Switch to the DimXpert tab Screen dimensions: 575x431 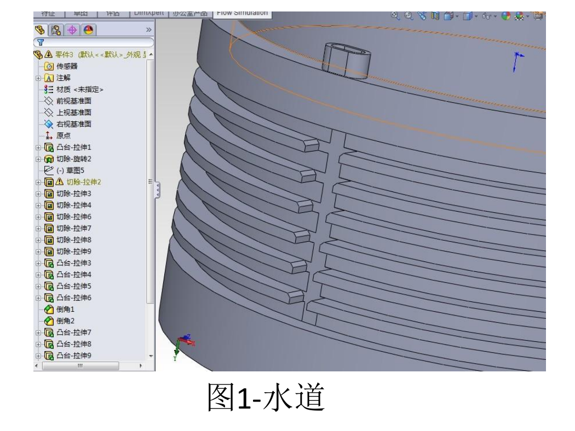pyautogui.click(x=149, y=14)
